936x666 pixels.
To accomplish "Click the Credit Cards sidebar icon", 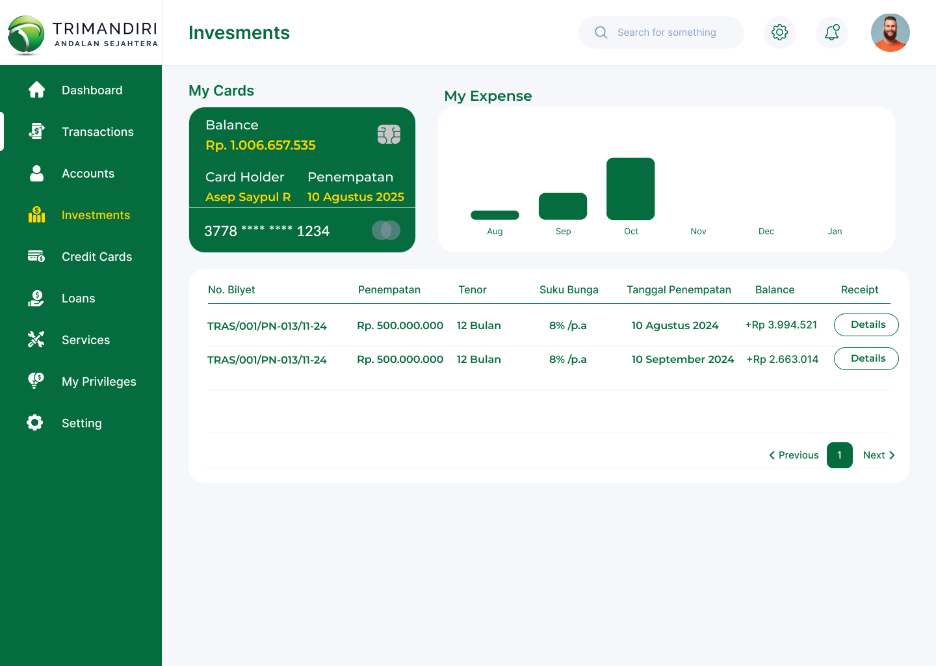I will pyautogui.click(x=36, y=256).
